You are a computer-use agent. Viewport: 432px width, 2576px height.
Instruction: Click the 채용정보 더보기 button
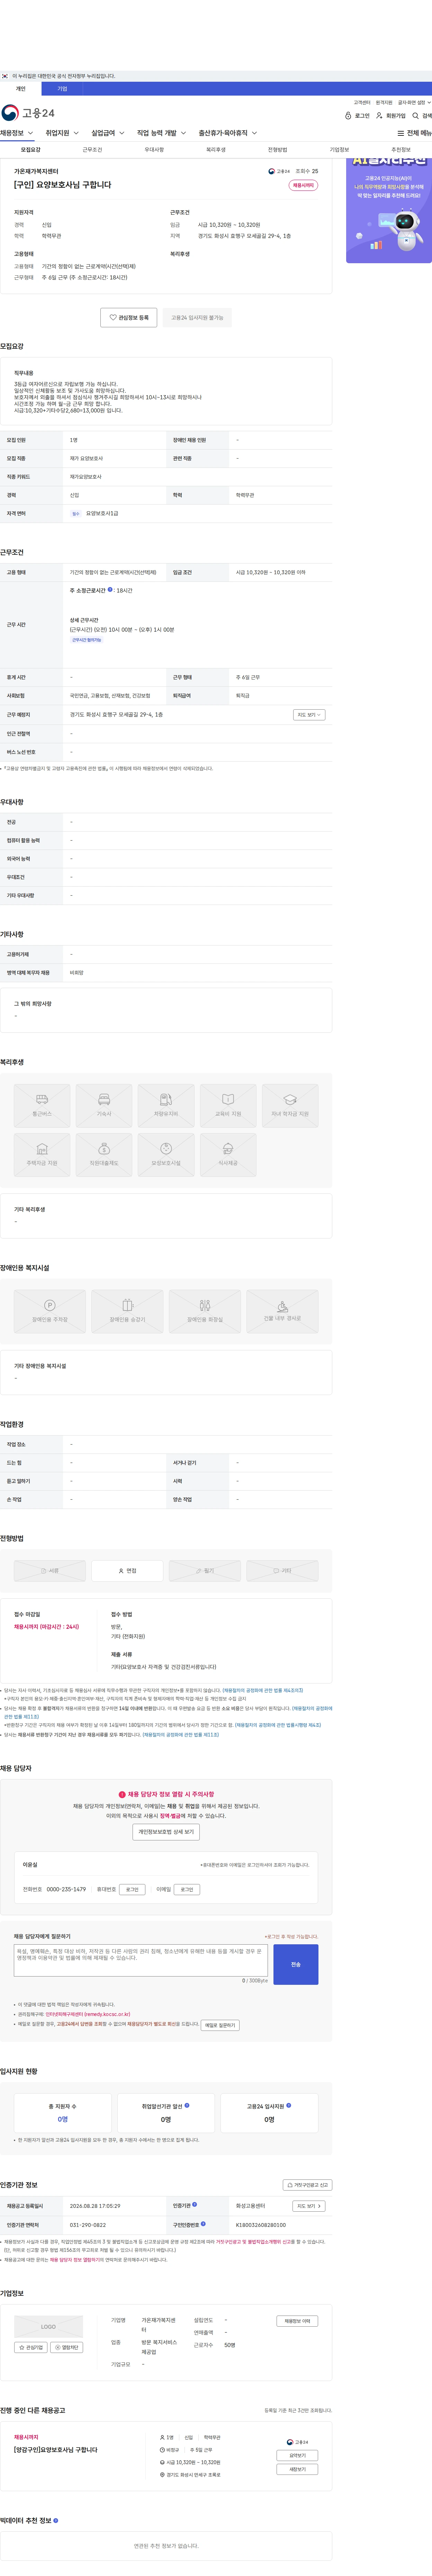[297, 2321]
